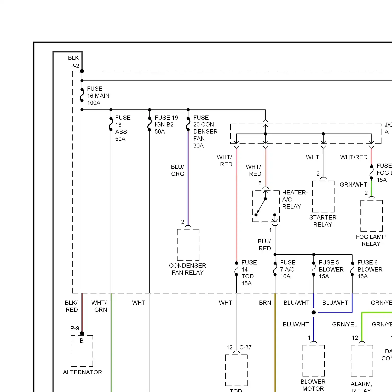This screenshot has height=392, width=392.
Task: Select the P-9 connector label
Action: pyautogui.click(x=75, y=328)
